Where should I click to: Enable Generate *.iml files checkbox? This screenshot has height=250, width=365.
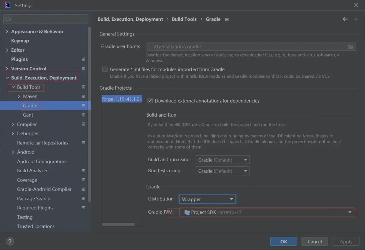coord(105,69)
